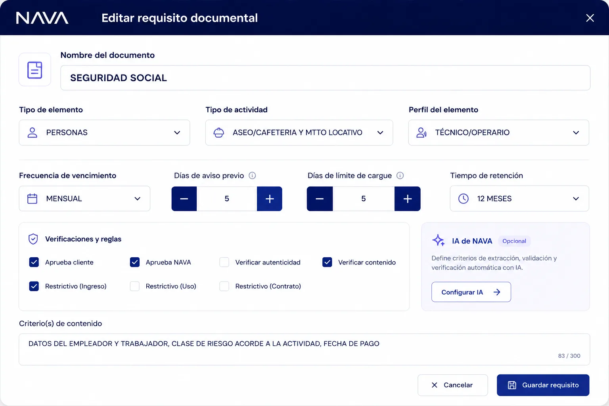This screenshot has height=406, width=609.
Task: Click the Configurar IA button
Action: (x=471, y=292)
